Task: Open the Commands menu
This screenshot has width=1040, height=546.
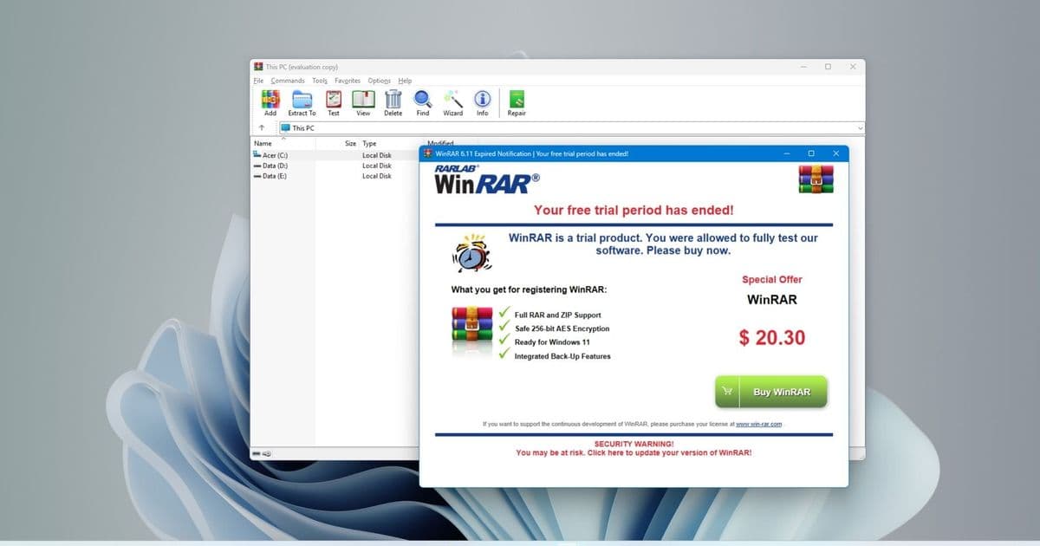Action: pyautogui.click(x=287, y=80)
